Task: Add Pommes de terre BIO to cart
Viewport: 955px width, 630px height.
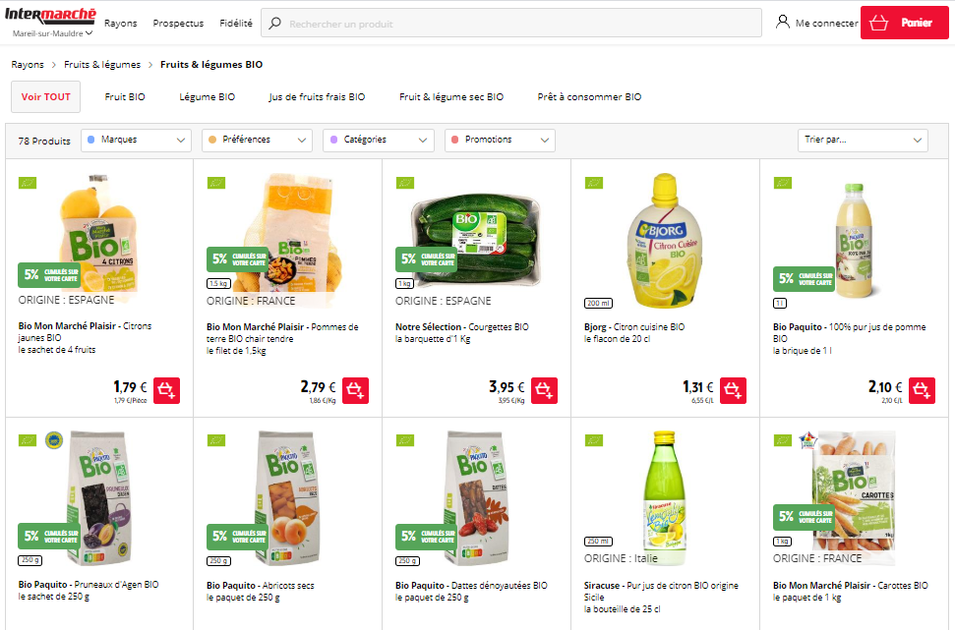Action: point(356,390)
